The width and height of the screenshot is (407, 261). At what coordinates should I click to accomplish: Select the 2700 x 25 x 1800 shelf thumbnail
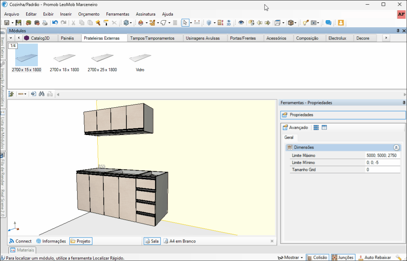102,58
